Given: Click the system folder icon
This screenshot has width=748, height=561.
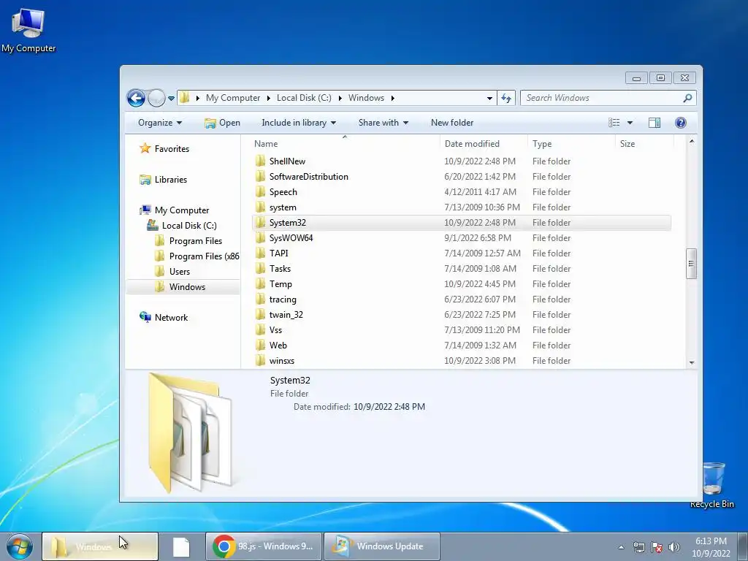Looking at the screenshot, I should point(260,207).
